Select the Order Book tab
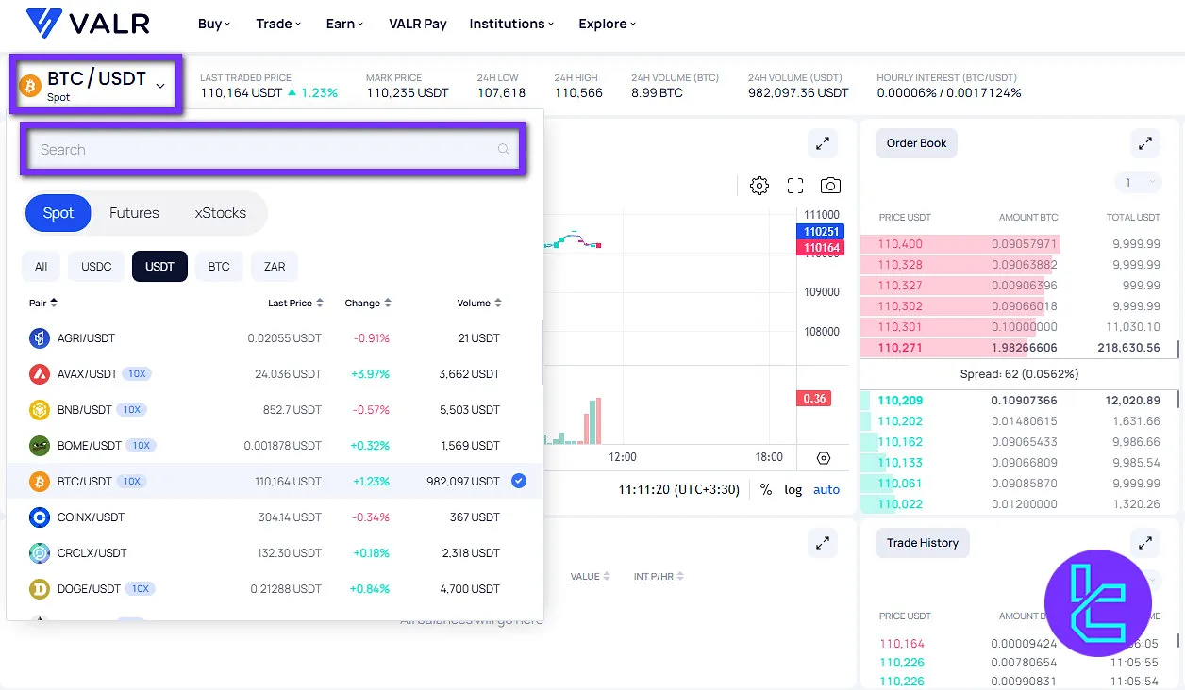This screenshot has height=690, width=1185. [x=916, y=143]
